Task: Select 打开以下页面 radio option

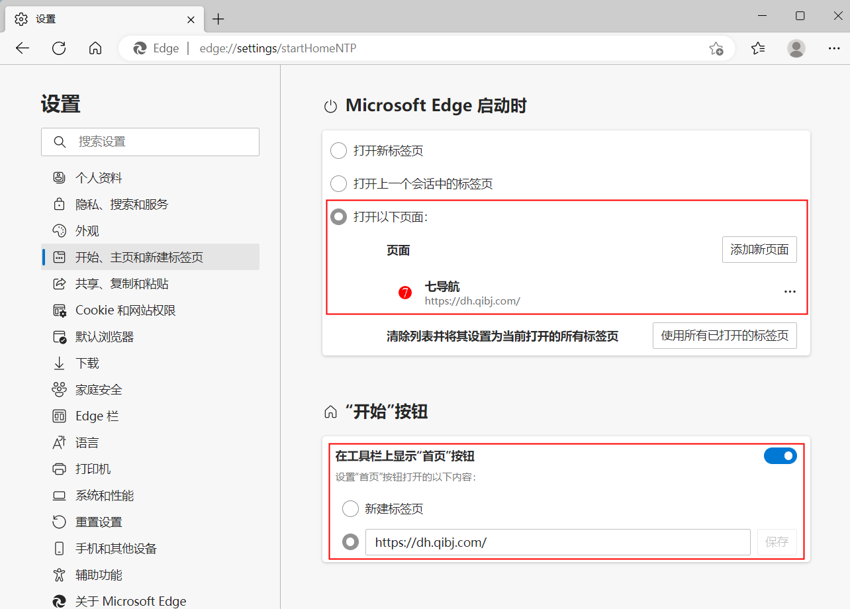Action: [x=338, y=217]
